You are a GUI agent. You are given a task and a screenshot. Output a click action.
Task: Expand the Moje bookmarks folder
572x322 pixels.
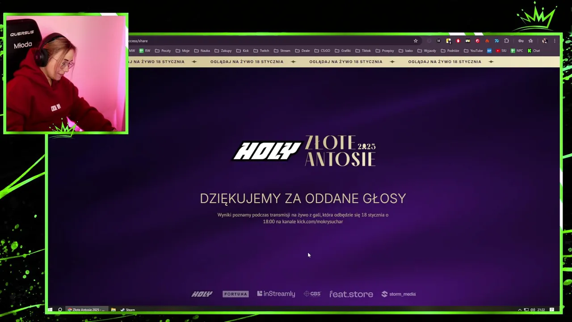(x=183, y=51)
